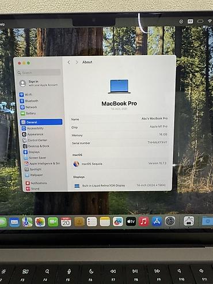Open the AirPods-style app icon in Dock
The height and width of the screenshot is (284, 213).
pyautogui.click(x=189, y=221)
